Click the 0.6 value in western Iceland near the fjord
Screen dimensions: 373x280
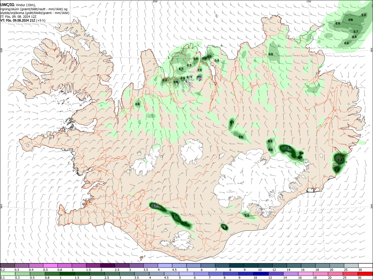[x=138, y=104]
